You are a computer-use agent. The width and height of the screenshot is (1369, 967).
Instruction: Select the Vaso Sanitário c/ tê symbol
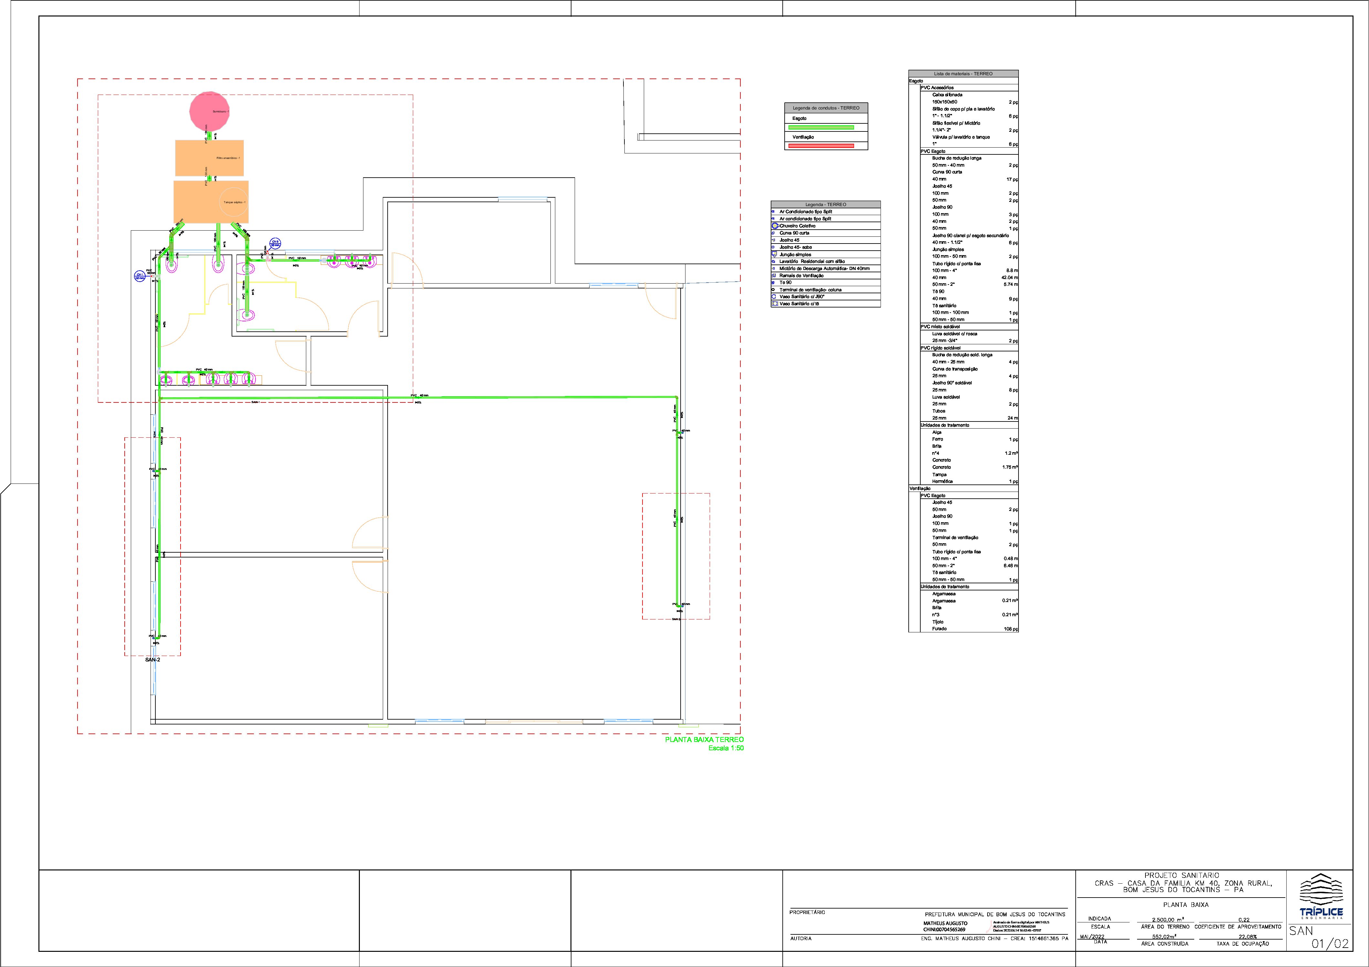(x=775, y=304)
